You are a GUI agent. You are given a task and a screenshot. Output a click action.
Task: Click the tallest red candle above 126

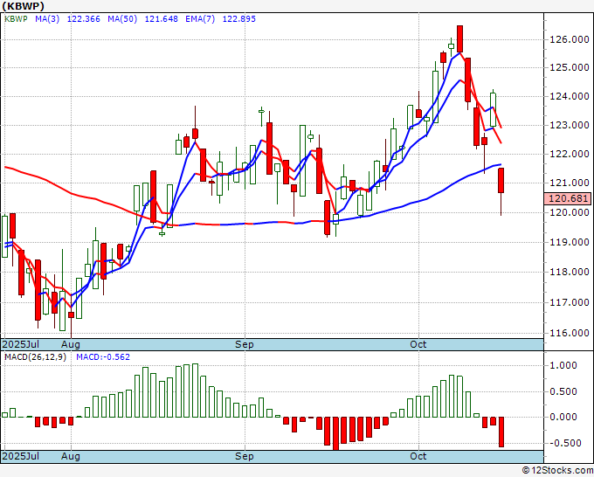(459, 39)
